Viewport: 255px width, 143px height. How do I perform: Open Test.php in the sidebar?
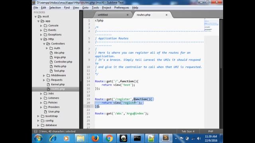tap(59, 71)
